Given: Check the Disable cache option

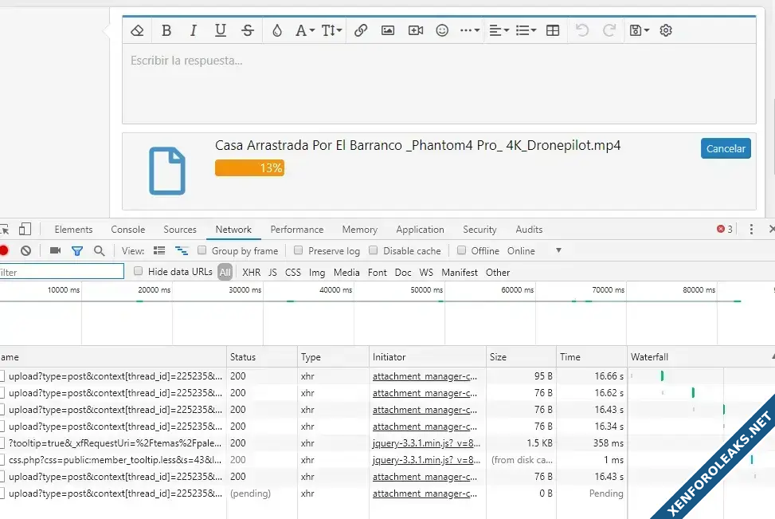Looking at the screenshot, I should (x=374, y=250).
